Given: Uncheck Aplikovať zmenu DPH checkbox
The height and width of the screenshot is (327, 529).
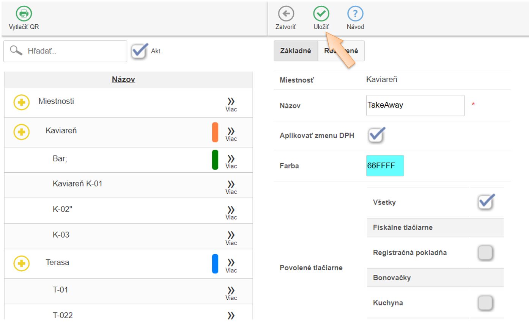Looking at the screenshot, I should point(376,135).
